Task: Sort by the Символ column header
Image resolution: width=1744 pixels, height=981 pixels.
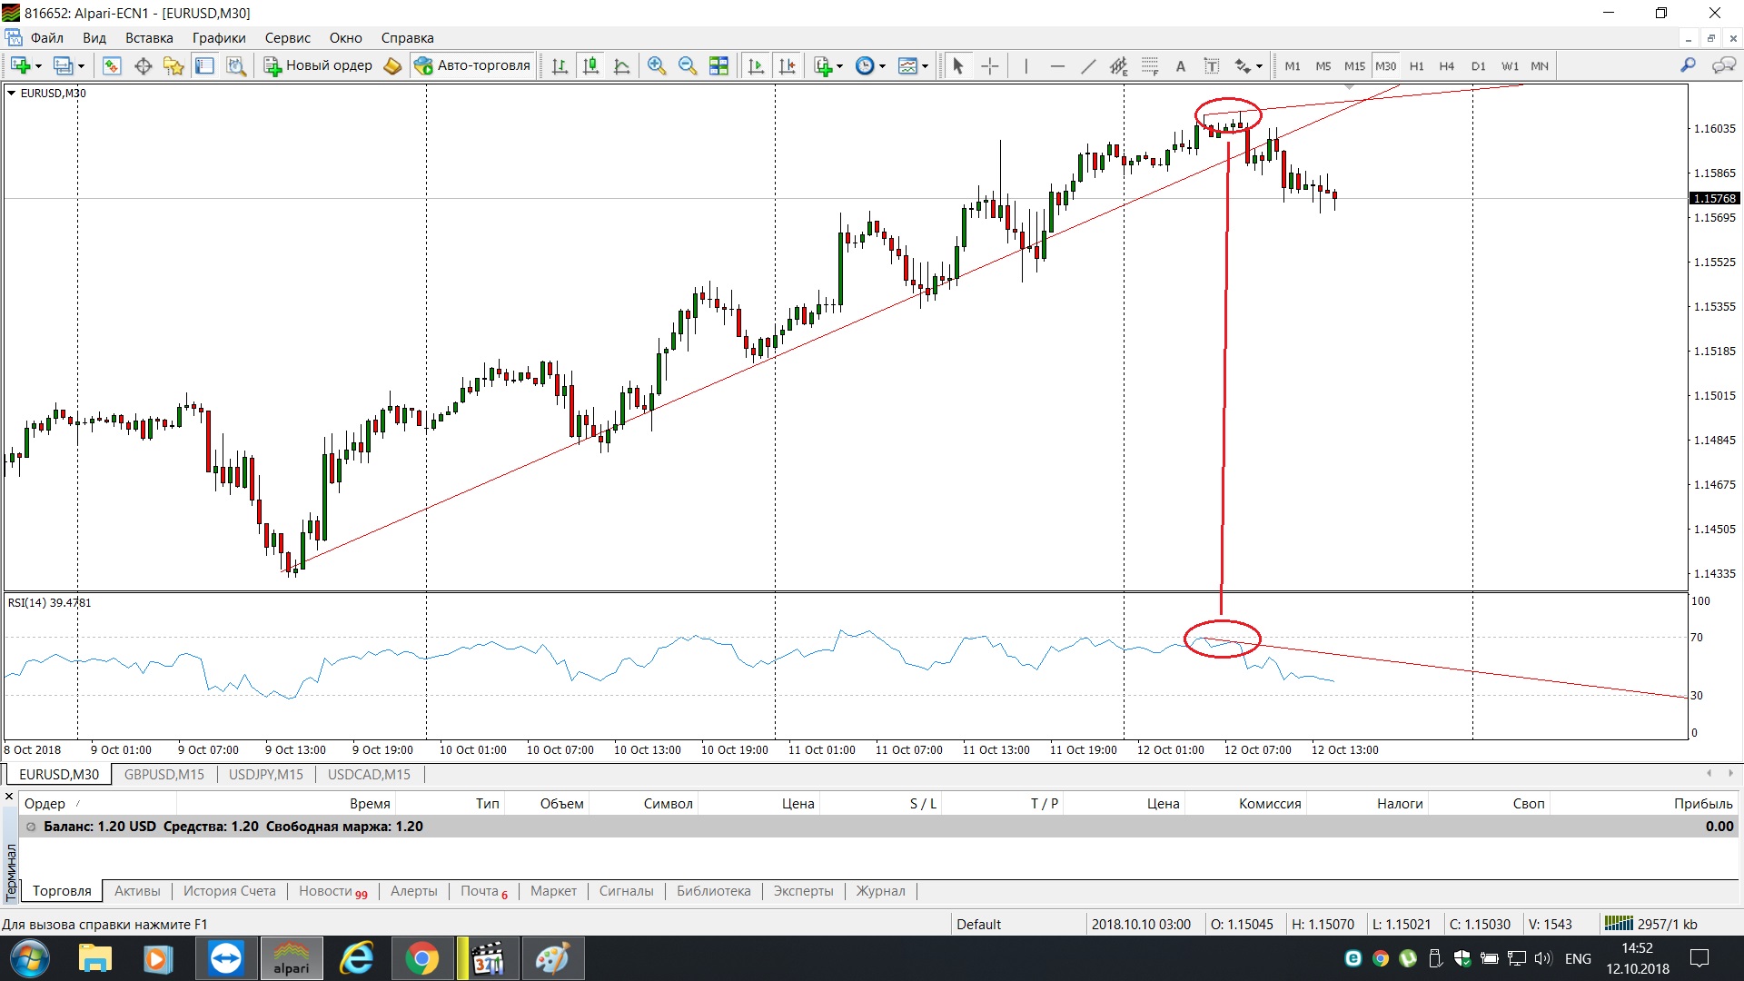Action: coord(669,803)
